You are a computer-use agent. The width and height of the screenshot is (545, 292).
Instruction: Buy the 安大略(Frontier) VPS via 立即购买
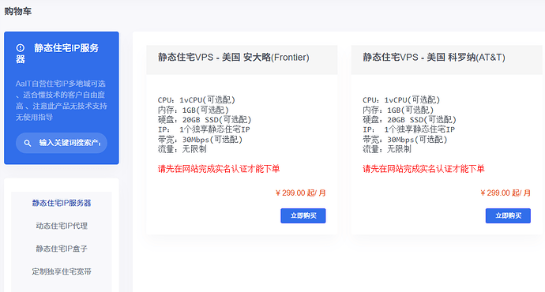[x=303, y=215]
